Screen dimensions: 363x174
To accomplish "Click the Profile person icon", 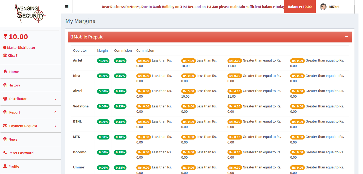I will pos(5,166).
